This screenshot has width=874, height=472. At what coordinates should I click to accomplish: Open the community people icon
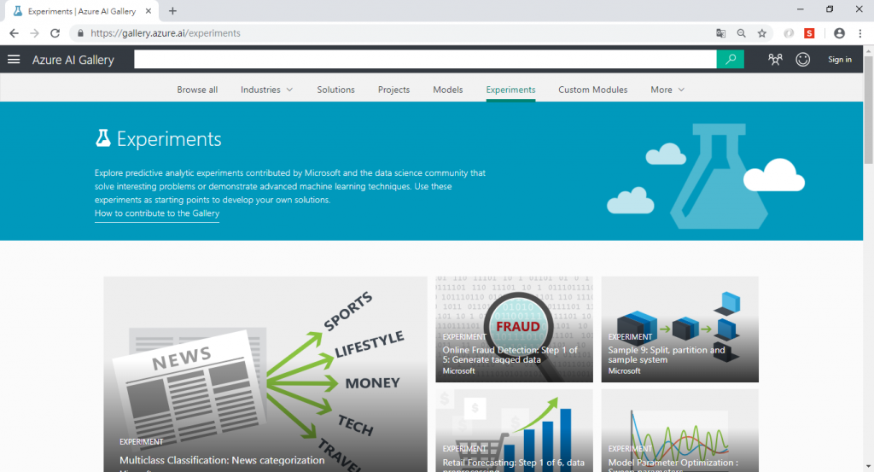tap(775, 59)
